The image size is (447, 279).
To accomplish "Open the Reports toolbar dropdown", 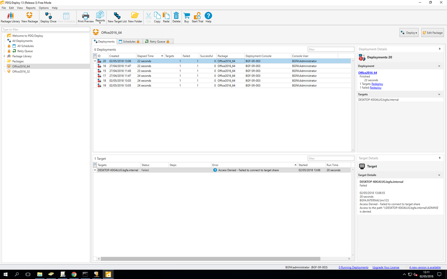I will [100, 17].
